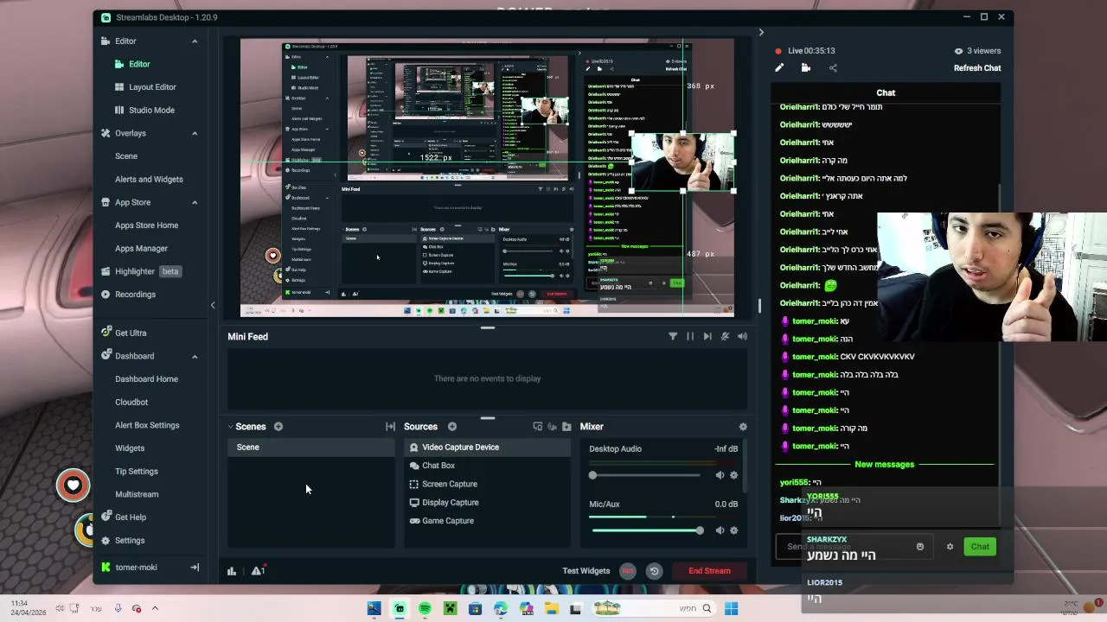Open Alerts and Widgets page
This screenshot has height=622, width=1107.
click(x=149, y=180)
